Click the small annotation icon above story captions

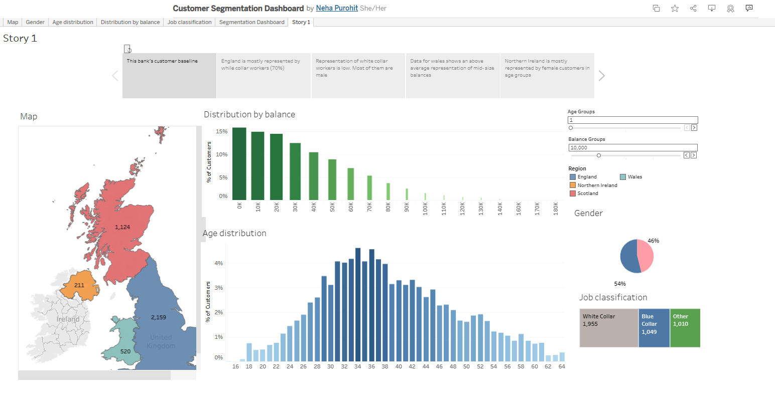127,49
